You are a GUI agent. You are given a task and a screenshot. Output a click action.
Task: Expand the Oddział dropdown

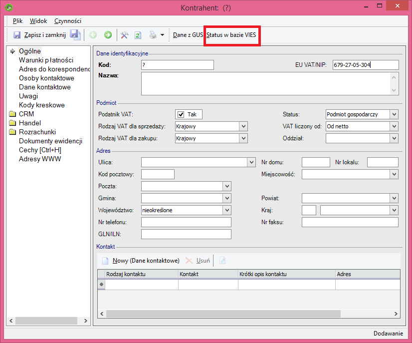394,138
